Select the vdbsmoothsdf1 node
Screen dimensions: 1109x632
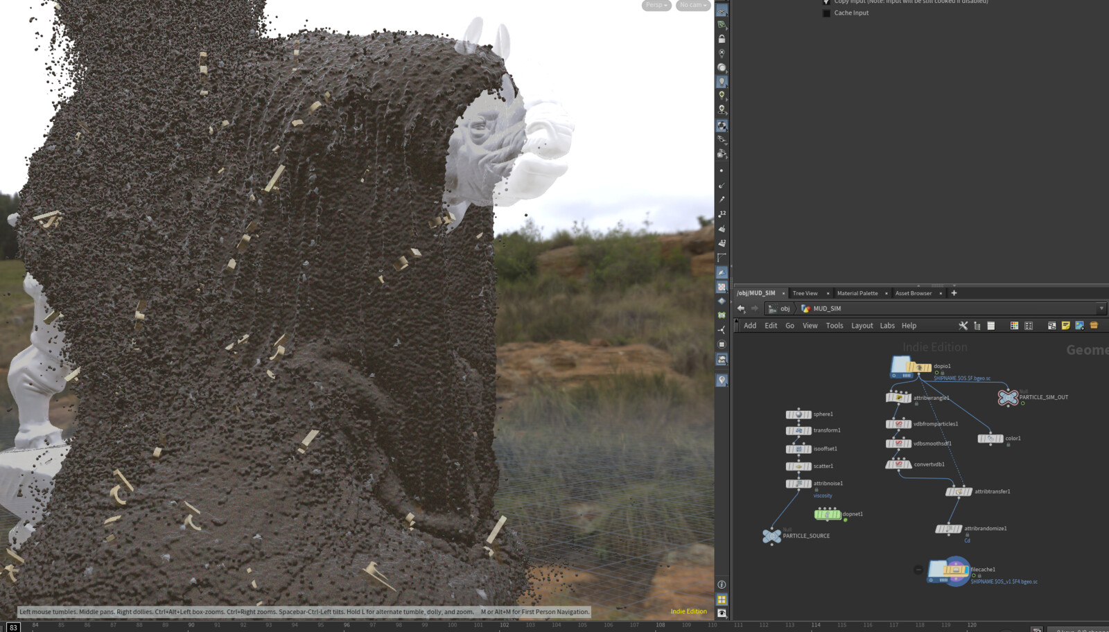(x=898, y=444)
